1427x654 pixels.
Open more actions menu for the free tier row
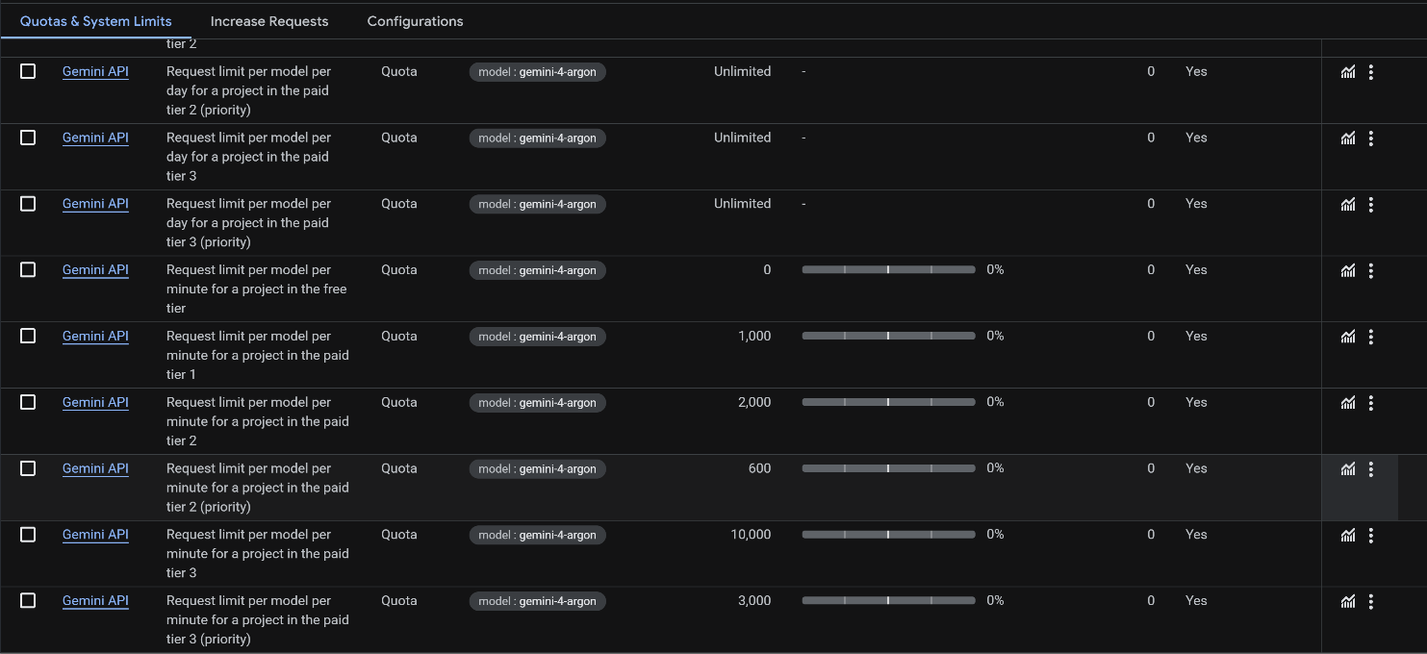coord(1371,270)
